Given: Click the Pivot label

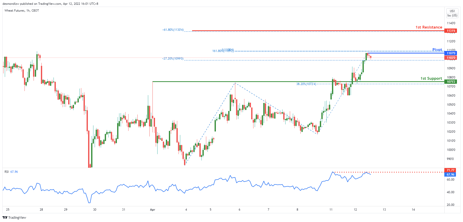Looking at the screenshot, I should [437, 50].
